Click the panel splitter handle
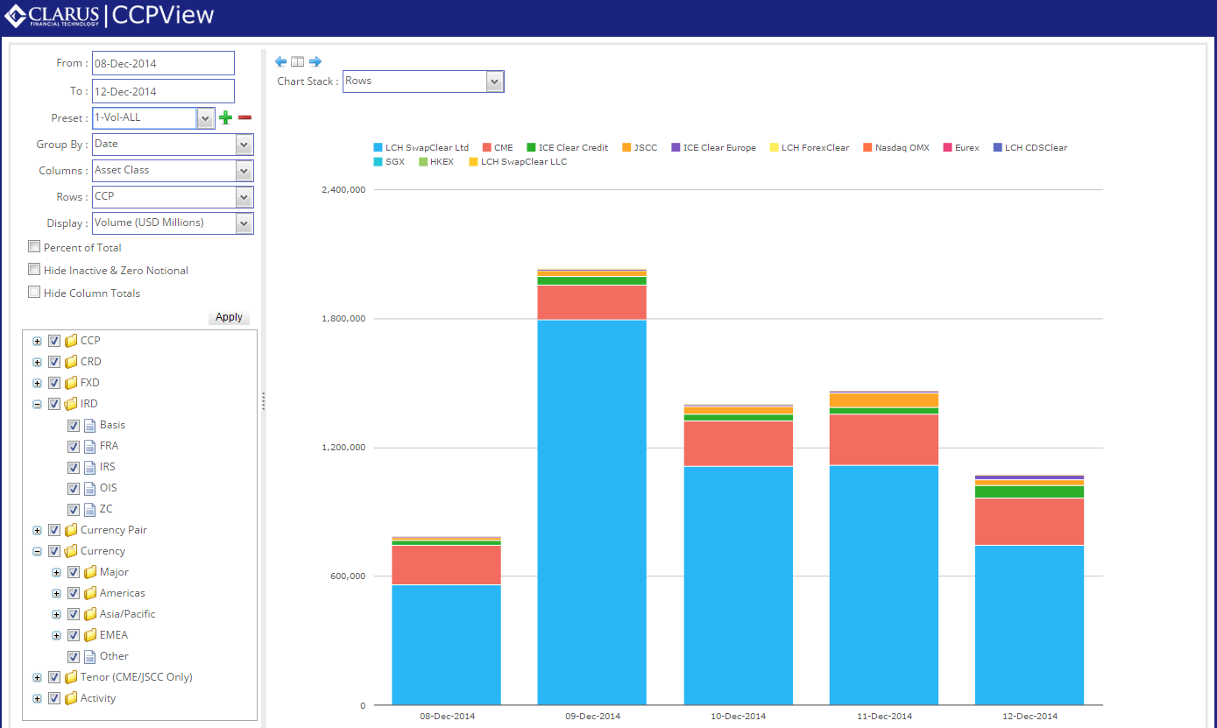This screenshot has height=728, width=1217. pos(263,400)
